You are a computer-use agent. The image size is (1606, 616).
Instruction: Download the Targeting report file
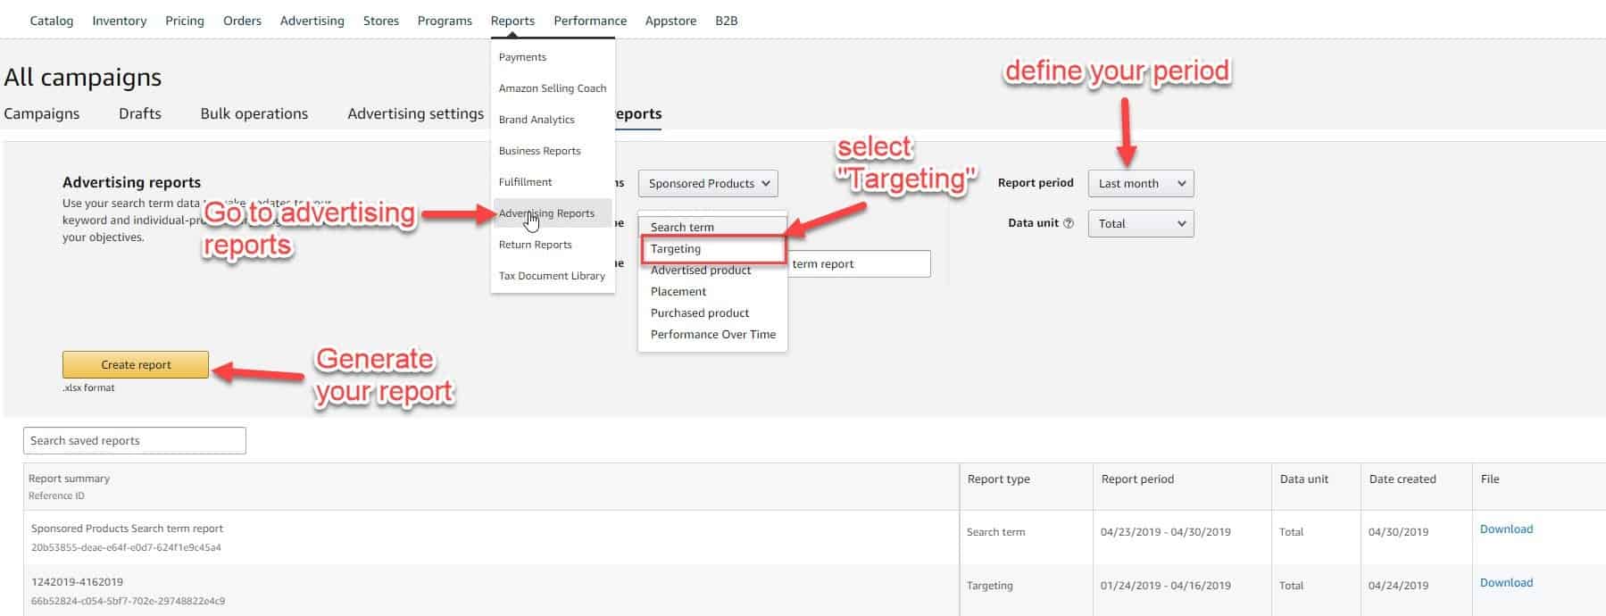(1505, 582)
